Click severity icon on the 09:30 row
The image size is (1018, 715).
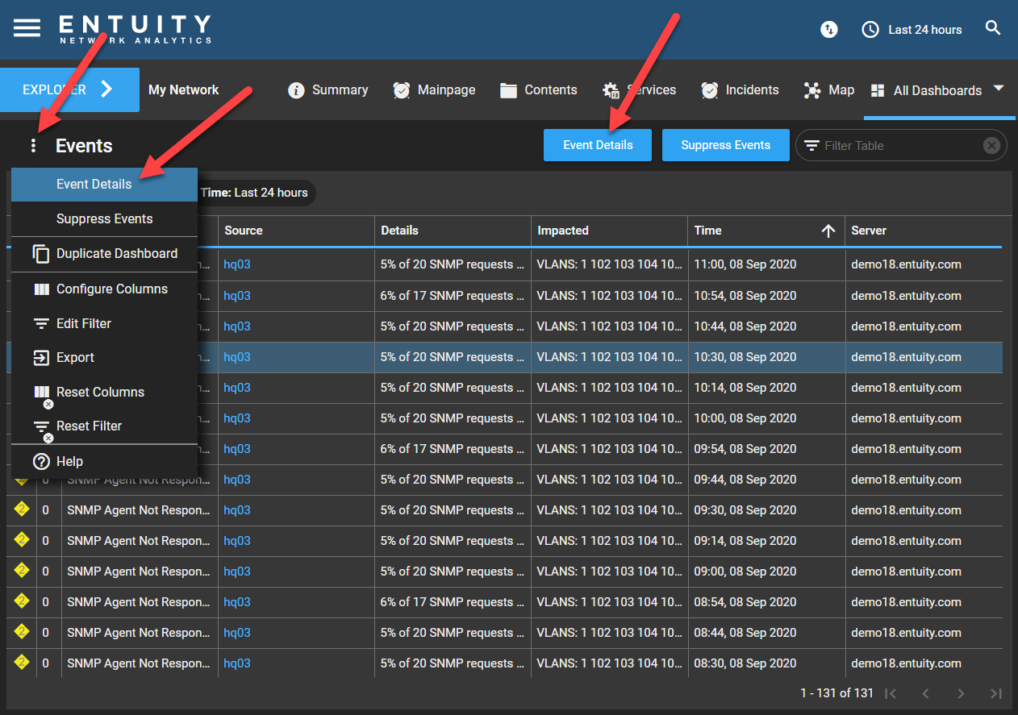pos(22,509)
